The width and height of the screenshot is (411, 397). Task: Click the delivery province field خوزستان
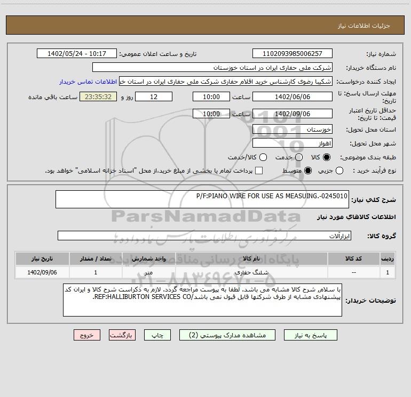293,129
